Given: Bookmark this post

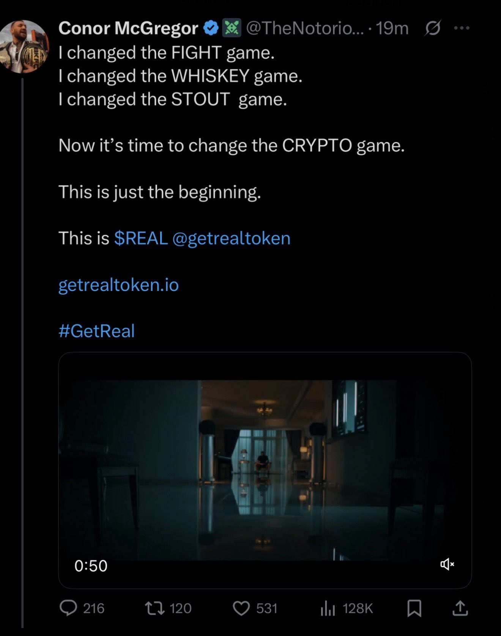Looking at the screenshot, I should (x=414, y=608).
